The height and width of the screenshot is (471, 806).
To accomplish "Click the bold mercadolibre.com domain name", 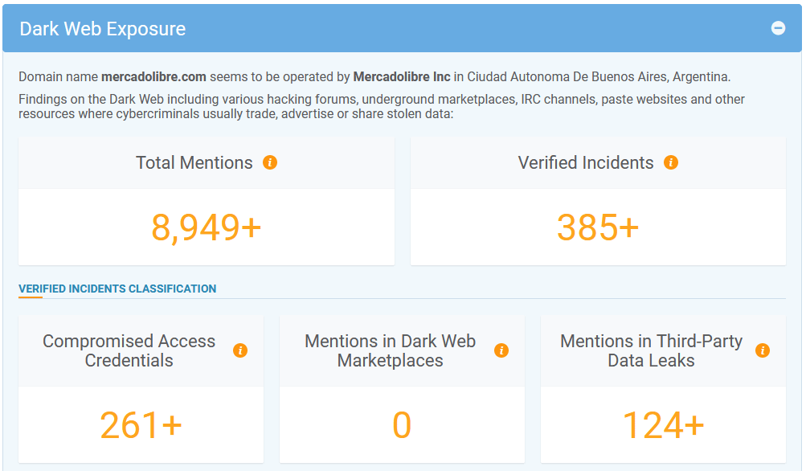I will (153, 77).
